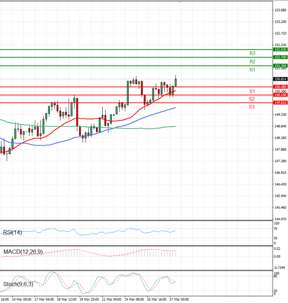
Task: Click the 14 Mar 00:00 time label
Action: (x=22, y=299)
